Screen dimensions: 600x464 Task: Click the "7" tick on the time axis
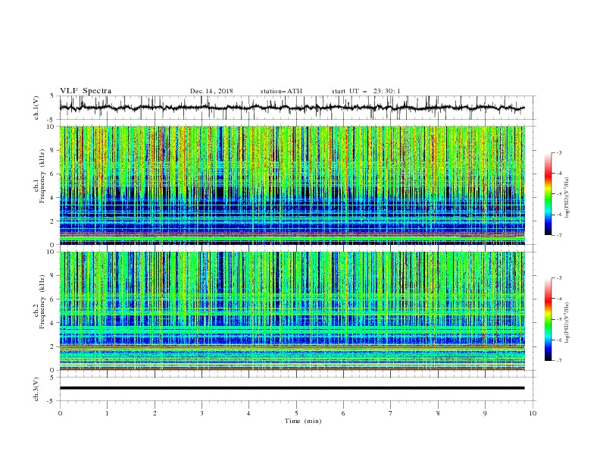pyautogui.click(x=391, y=413)
